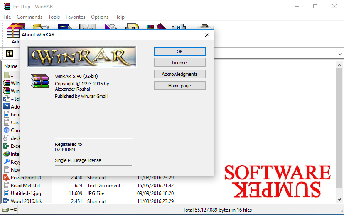Select the Untitled-1.jpg file name
Image resolution: width=344 pixels, height=215 pixels.
(26, 193)
